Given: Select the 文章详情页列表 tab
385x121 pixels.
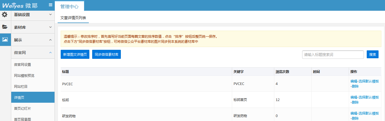Looking at the screenshot, I should pyautogui.click(x=73, y=18).
